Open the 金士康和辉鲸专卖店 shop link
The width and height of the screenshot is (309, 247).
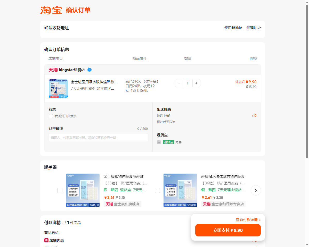227,204
